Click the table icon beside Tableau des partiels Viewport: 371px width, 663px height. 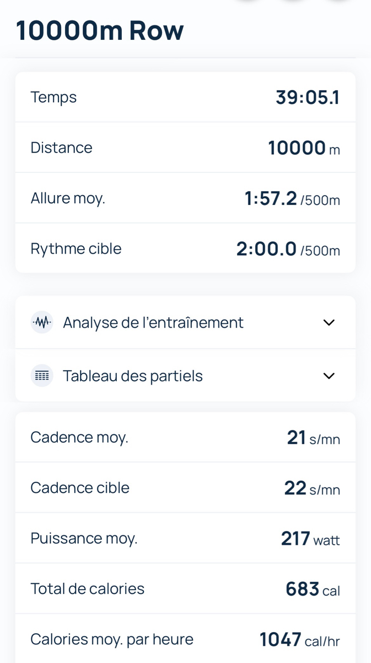[42, 376]
